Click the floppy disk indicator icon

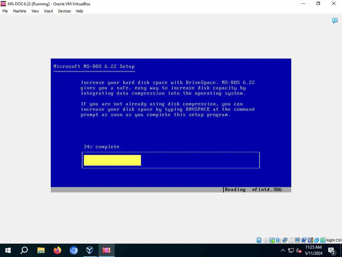click(272, 240)
